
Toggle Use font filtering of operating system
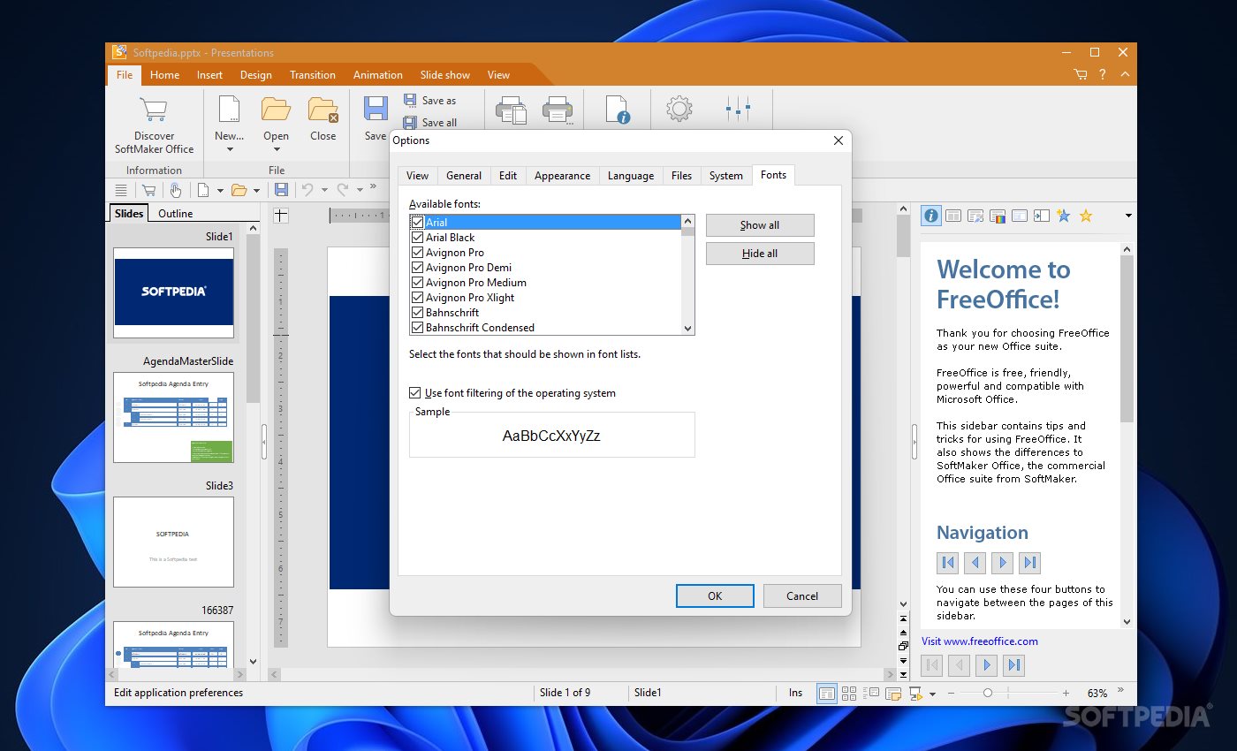coord(415,393)
